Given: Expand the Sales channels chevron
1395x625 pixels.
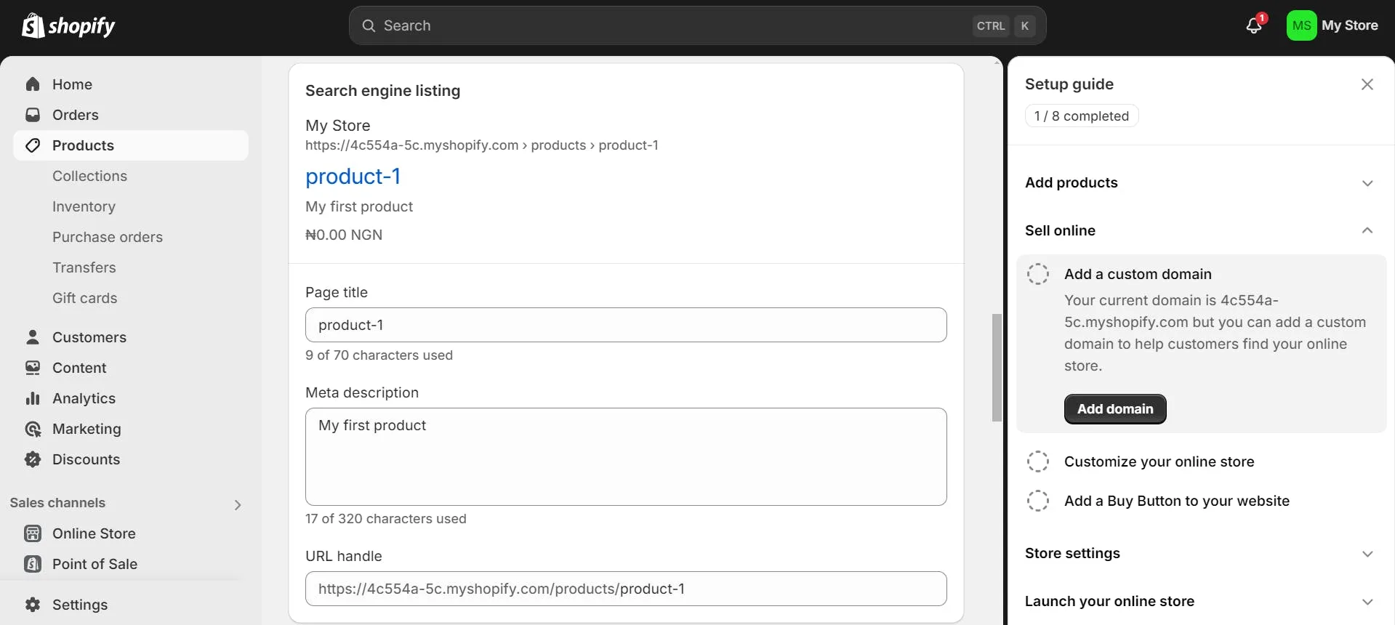Looking at the screenshot, I should (238, 504).
